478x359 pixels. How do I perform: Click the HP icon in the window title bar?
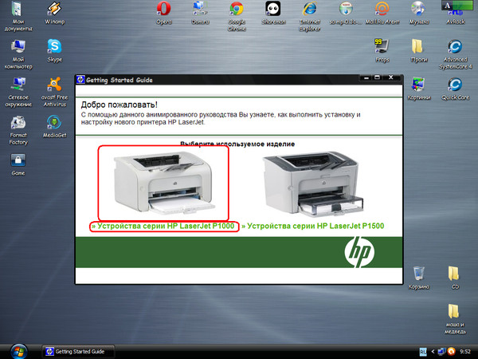(80, 80)
